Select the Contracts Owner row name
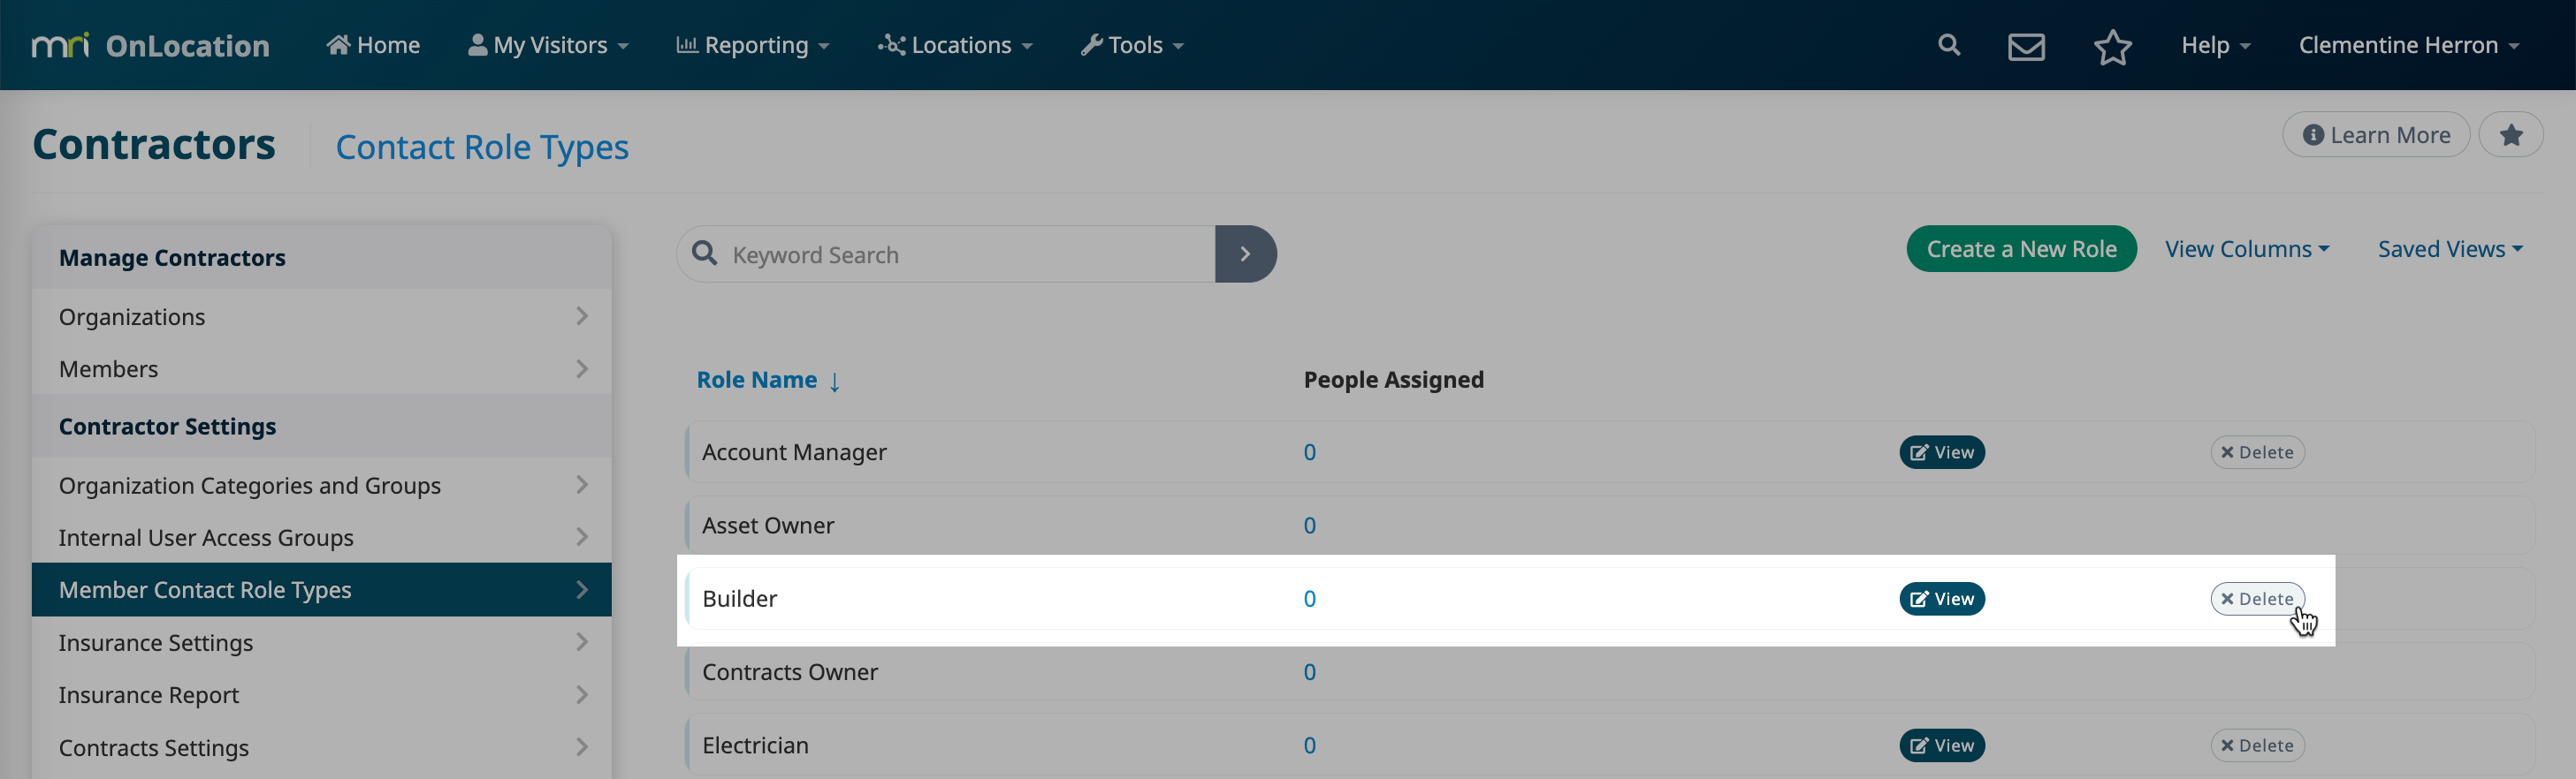Image resolution: width=2576 pixels, height=779 pixels. (x=789, y=672)
